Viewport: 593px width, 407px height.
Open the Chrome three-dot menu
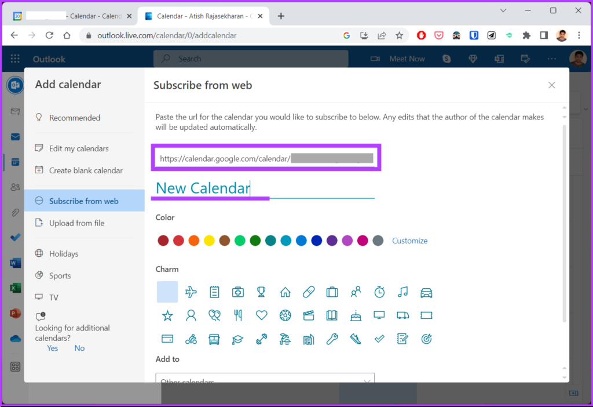pyautogui.click(x=579, y=35)
